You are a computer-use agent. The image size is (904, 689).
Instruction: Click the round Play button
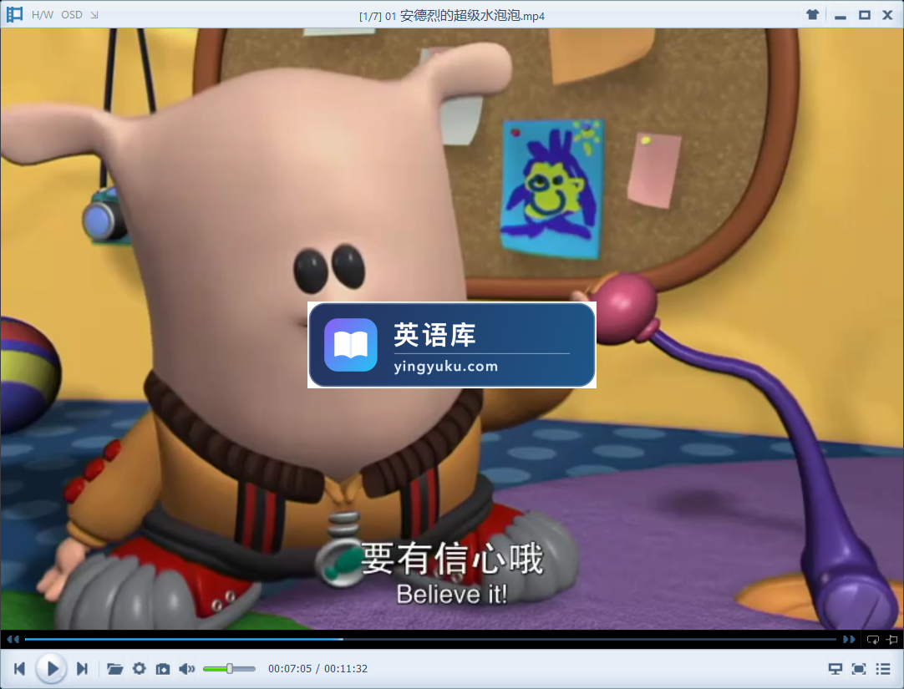[51, 668]
